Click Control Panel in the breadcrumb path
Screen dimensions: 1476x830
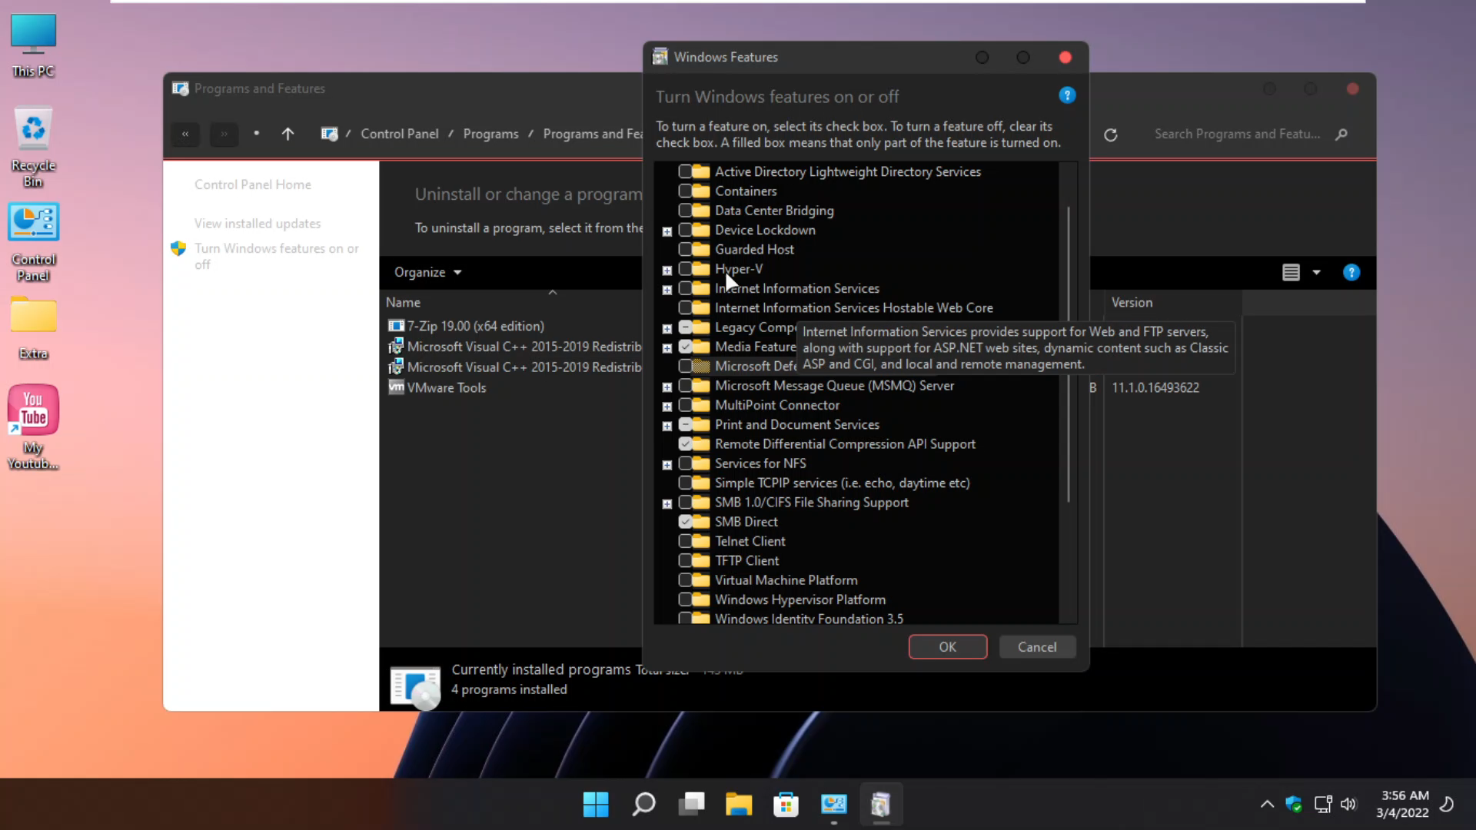click(400, 134)
